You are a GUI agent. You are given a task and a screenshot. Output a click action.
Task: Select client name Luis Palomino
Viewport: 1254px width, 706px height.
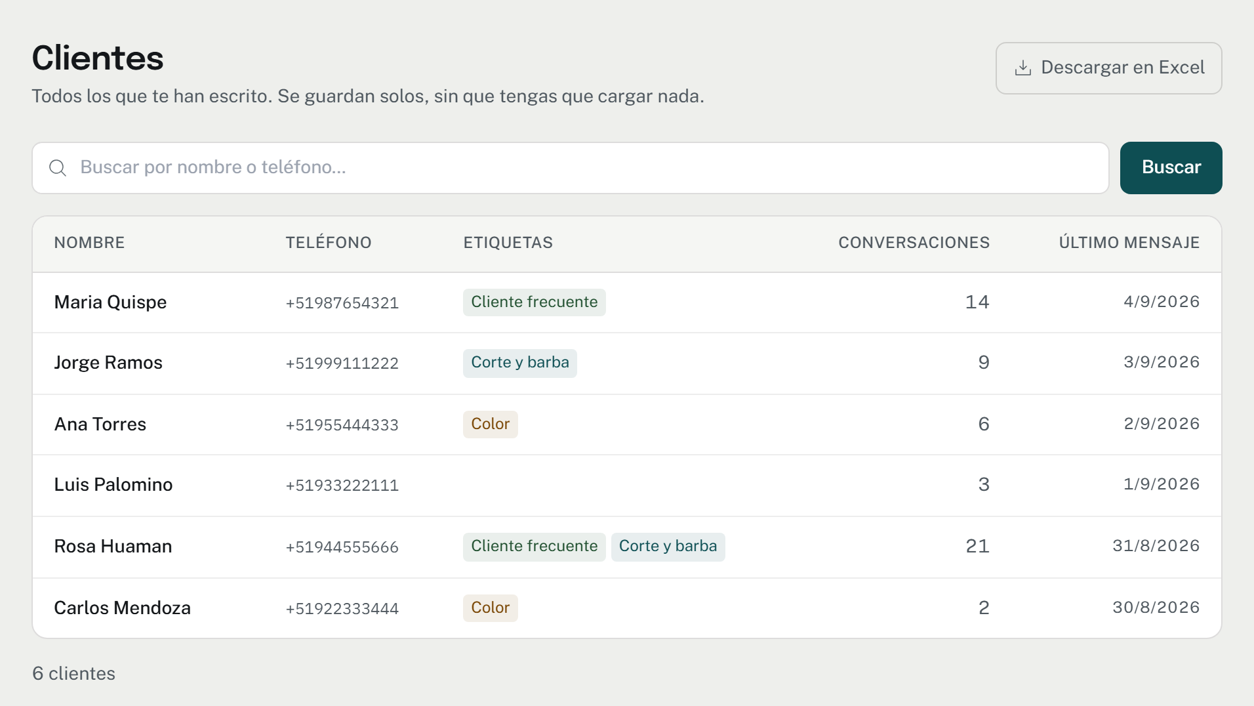[x=113, y=485]
